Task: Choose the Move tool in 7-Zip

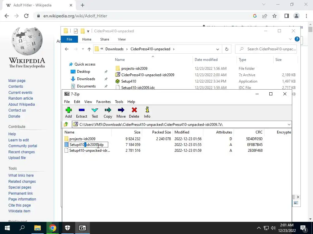Action: click(x=121, y=112)
